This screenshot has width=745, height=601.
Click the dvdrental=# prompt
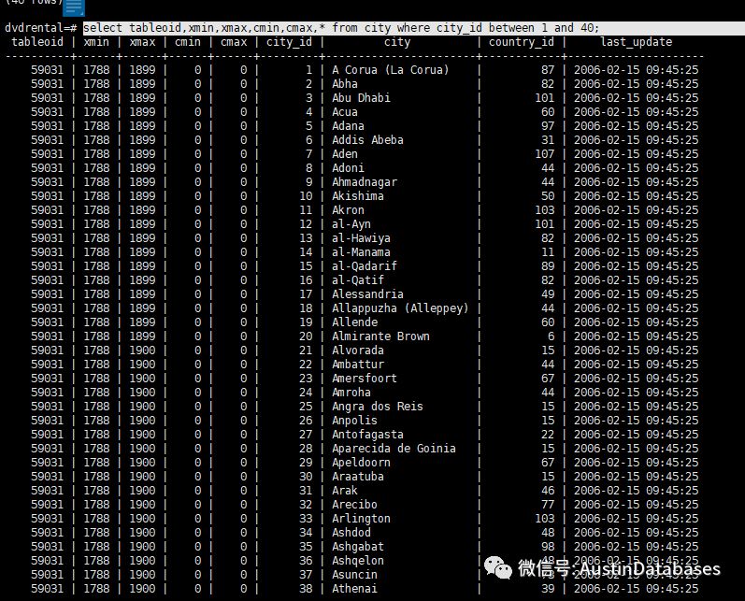click(x=40, y=28)
